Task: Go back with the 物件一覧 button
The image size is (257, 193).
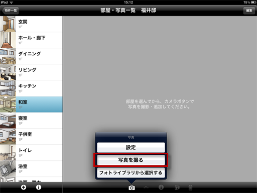Action: pos(11,11)
